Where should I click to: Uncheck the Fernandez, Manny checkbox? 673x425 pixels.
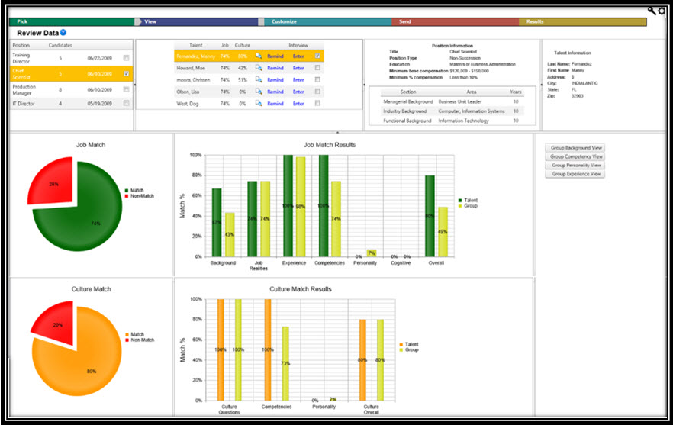pyautogui.click(x=317, y=56)
